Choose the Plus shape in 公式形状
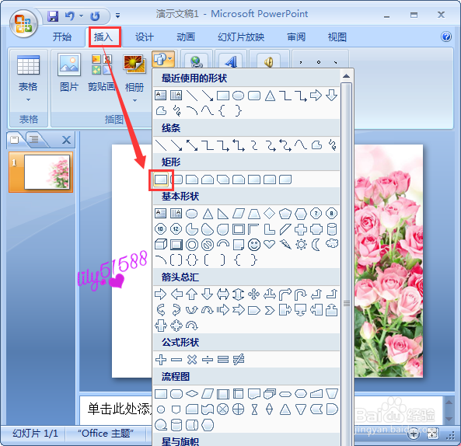Viewport: 461px width, 446px height. tap(161, 360)
